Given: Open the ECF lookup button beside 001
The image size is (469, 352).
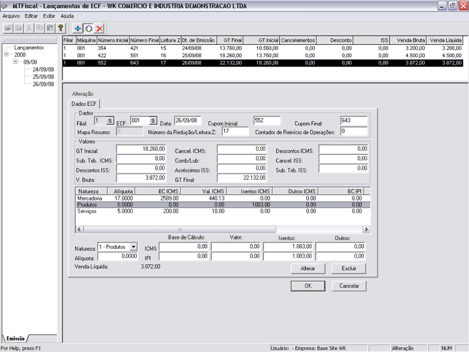Looking at the screenshot, I should click(x=153, y=121).
